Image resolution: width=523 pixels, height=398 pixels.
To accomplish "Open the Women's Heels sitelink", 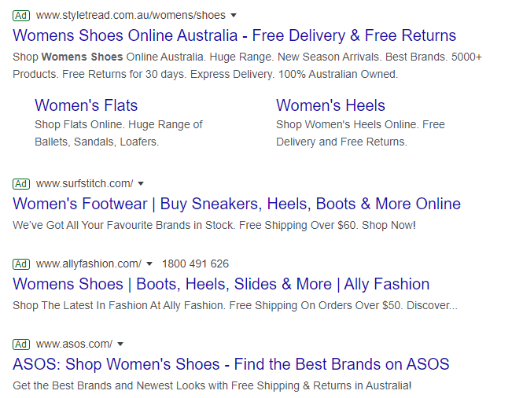I will pyautogui.click(x=330, y=105).
